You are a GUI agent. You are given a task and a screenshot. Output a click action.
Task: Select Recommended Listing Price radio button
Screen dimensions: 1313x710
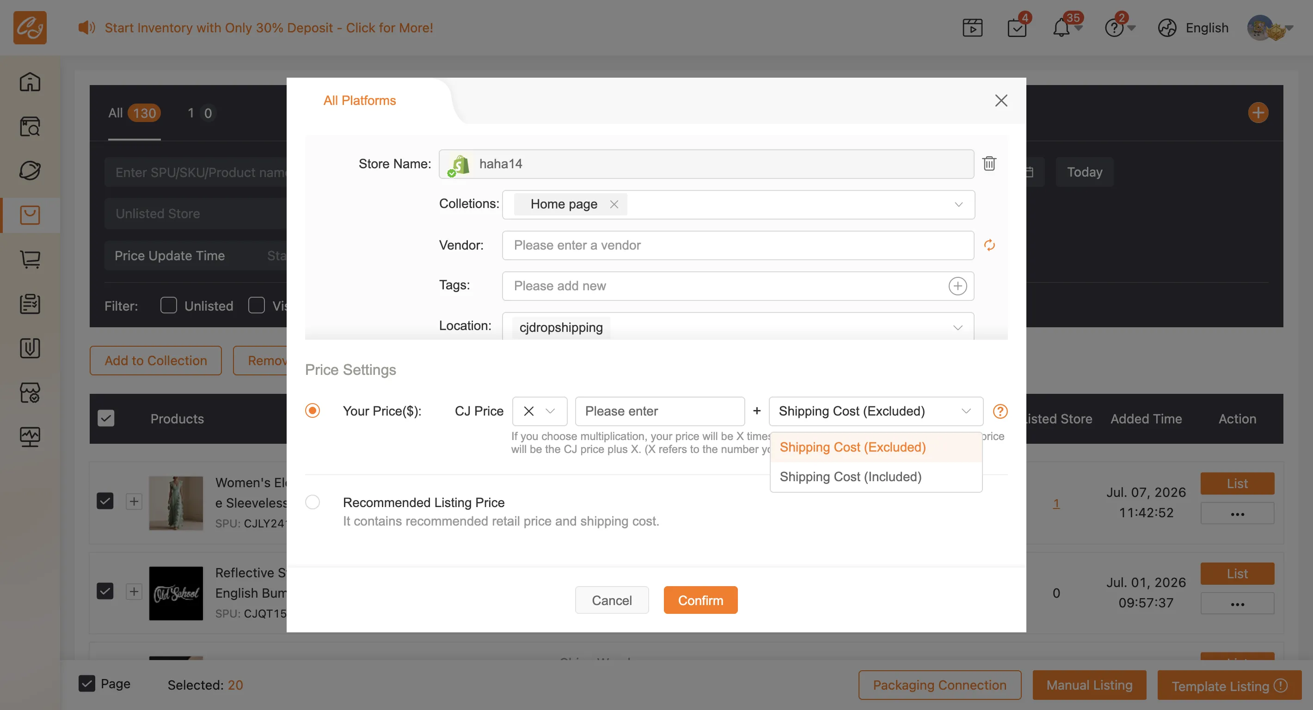(313, 502)
